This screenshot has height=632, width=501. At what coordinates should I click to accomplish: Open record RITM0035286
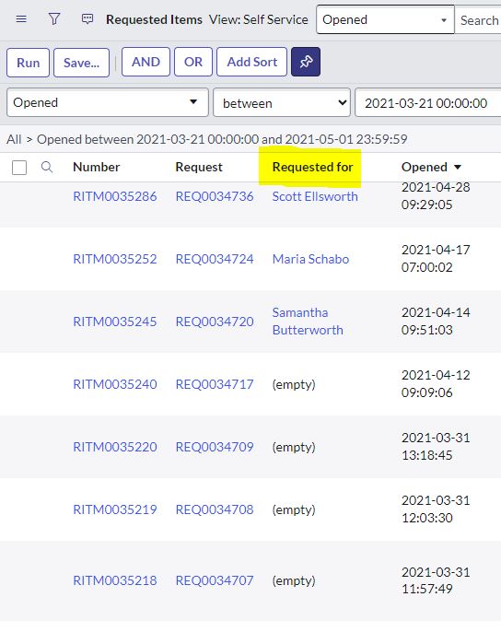coord(115,196)
